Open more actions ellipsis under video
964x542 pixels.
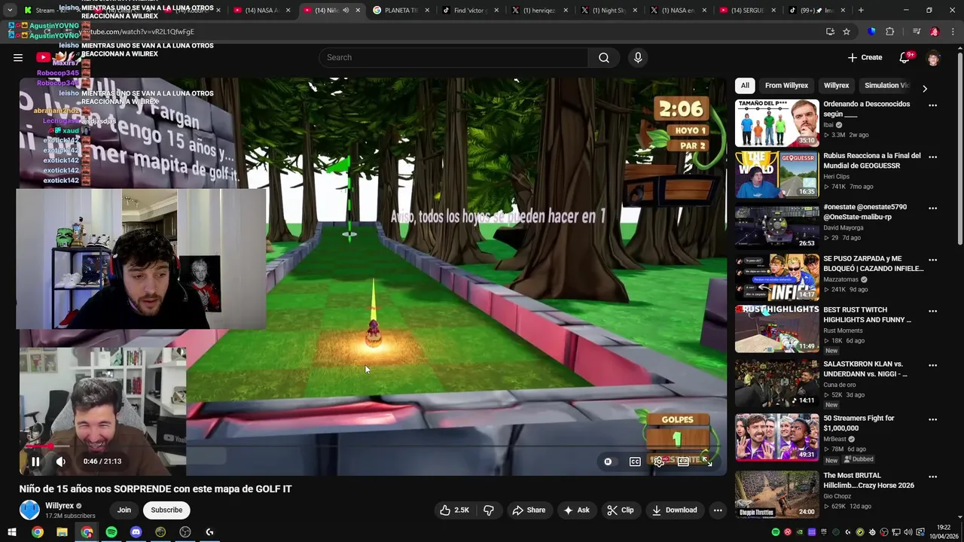pyautogui.click(x=718, y=510)
